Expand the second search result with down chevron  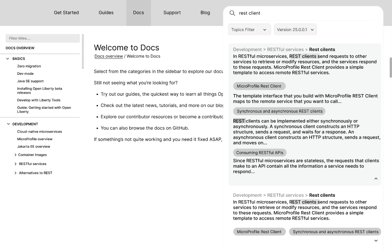pyautogui.click(x=376, y=241)
